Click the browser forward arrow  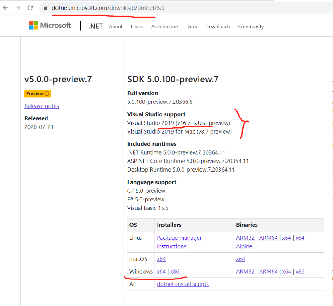click(x=18, y=8)
